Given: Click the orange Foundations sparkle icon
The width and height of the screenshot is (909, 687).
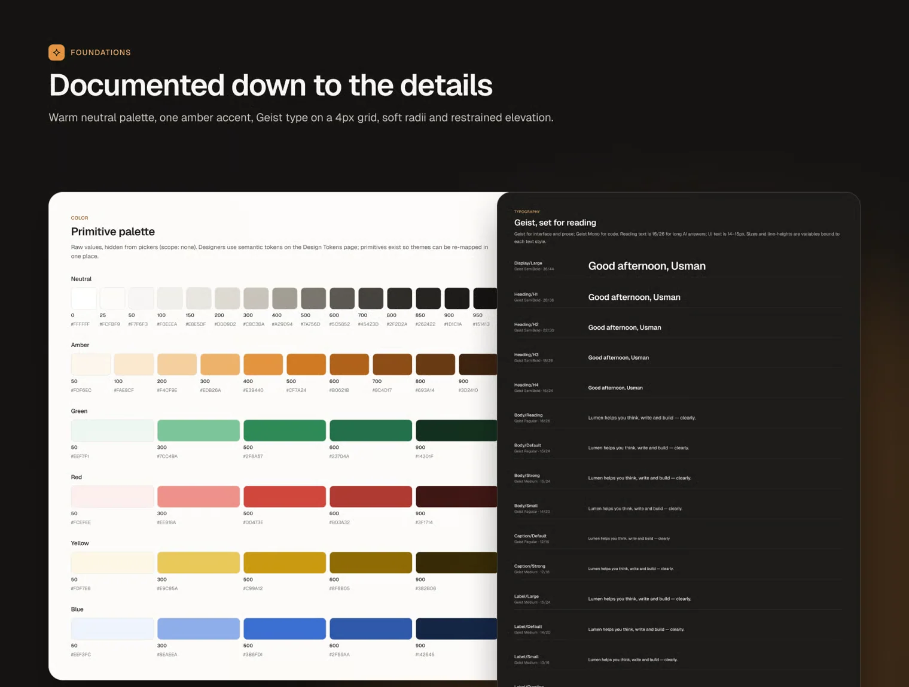Looking at the screenshot, I should (x=56, y=52).
